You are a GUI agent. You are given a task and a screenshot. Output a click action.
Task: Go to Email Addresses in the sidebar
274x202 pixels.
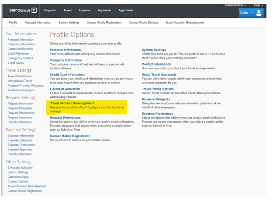[18, 54]
